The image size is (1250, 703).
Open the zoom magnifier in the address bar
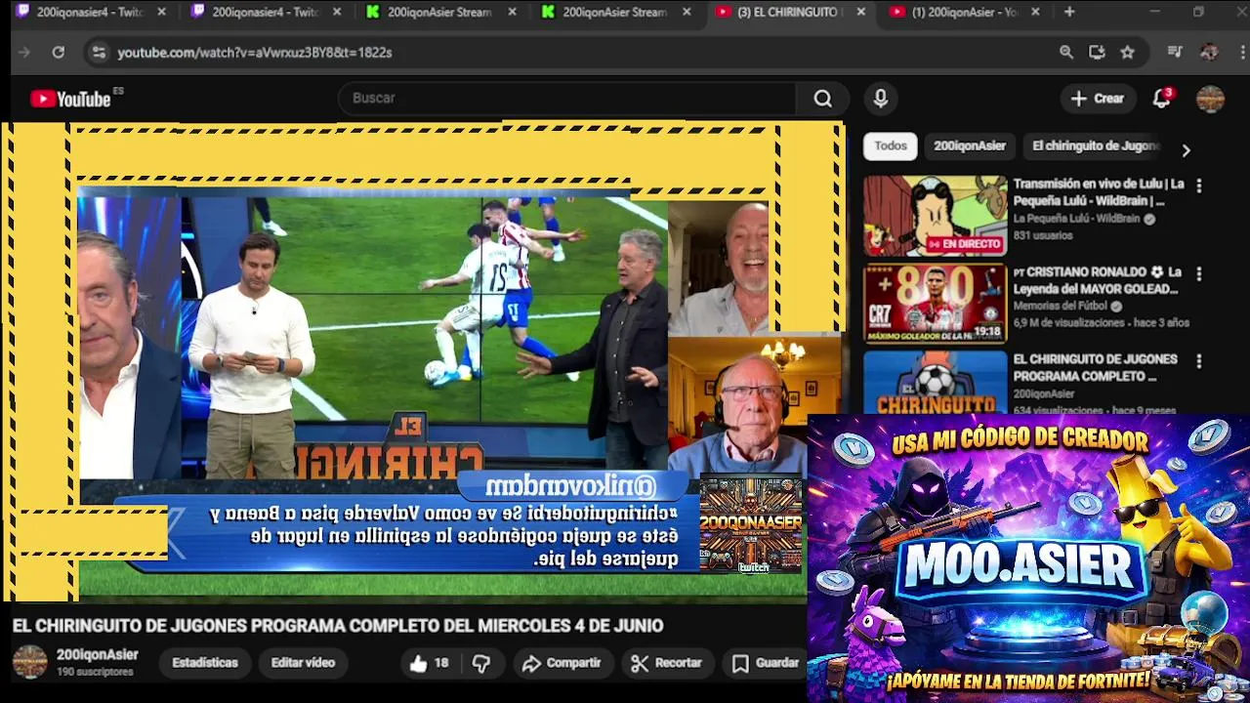[1066, 53]
